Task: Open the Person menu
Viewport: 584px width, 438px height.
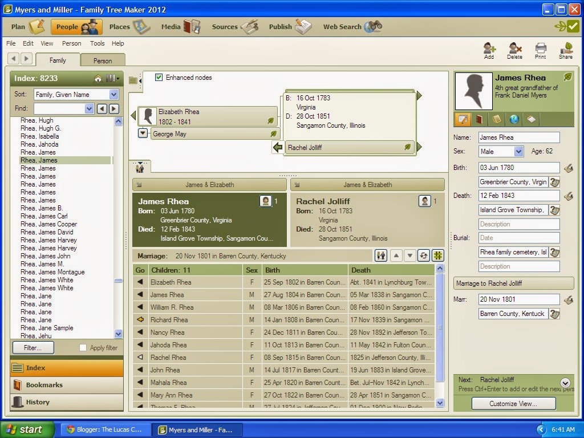Action: [x=71, y=43]
